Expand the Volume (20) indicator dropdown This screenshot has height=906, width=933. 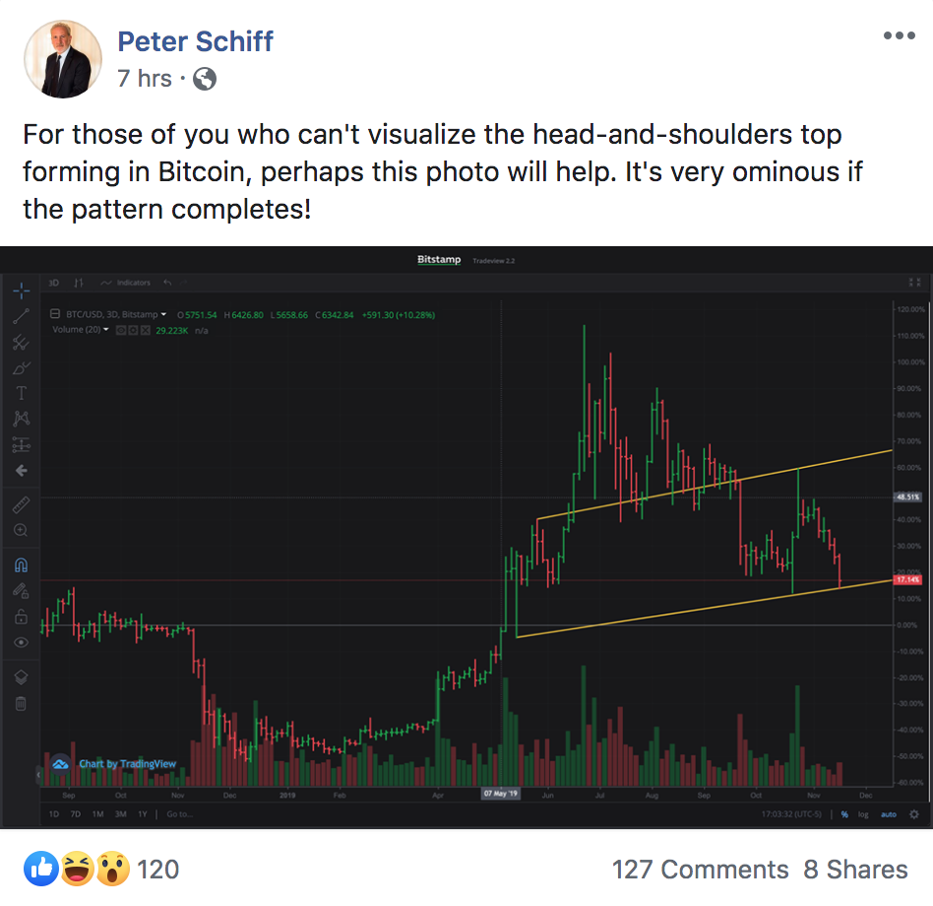point(105,330)
